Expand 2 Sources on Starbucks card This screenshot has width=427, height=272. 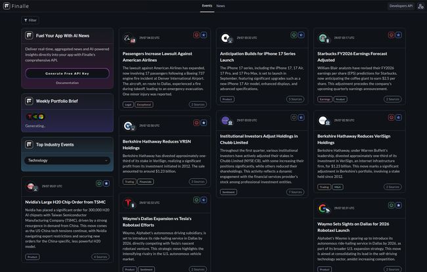coord(393,99)
